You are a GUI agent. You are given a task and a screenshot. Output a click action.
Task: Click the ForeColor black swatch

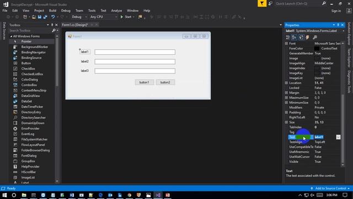(x=317, y=48)
